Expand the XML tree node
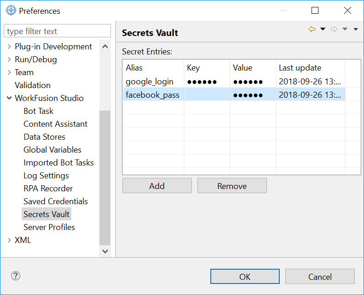364x295 pixels. click(x=9, y=240)
